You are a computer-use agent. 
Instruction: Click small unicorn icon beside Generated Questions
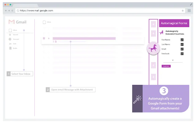(x=161, y=33)
